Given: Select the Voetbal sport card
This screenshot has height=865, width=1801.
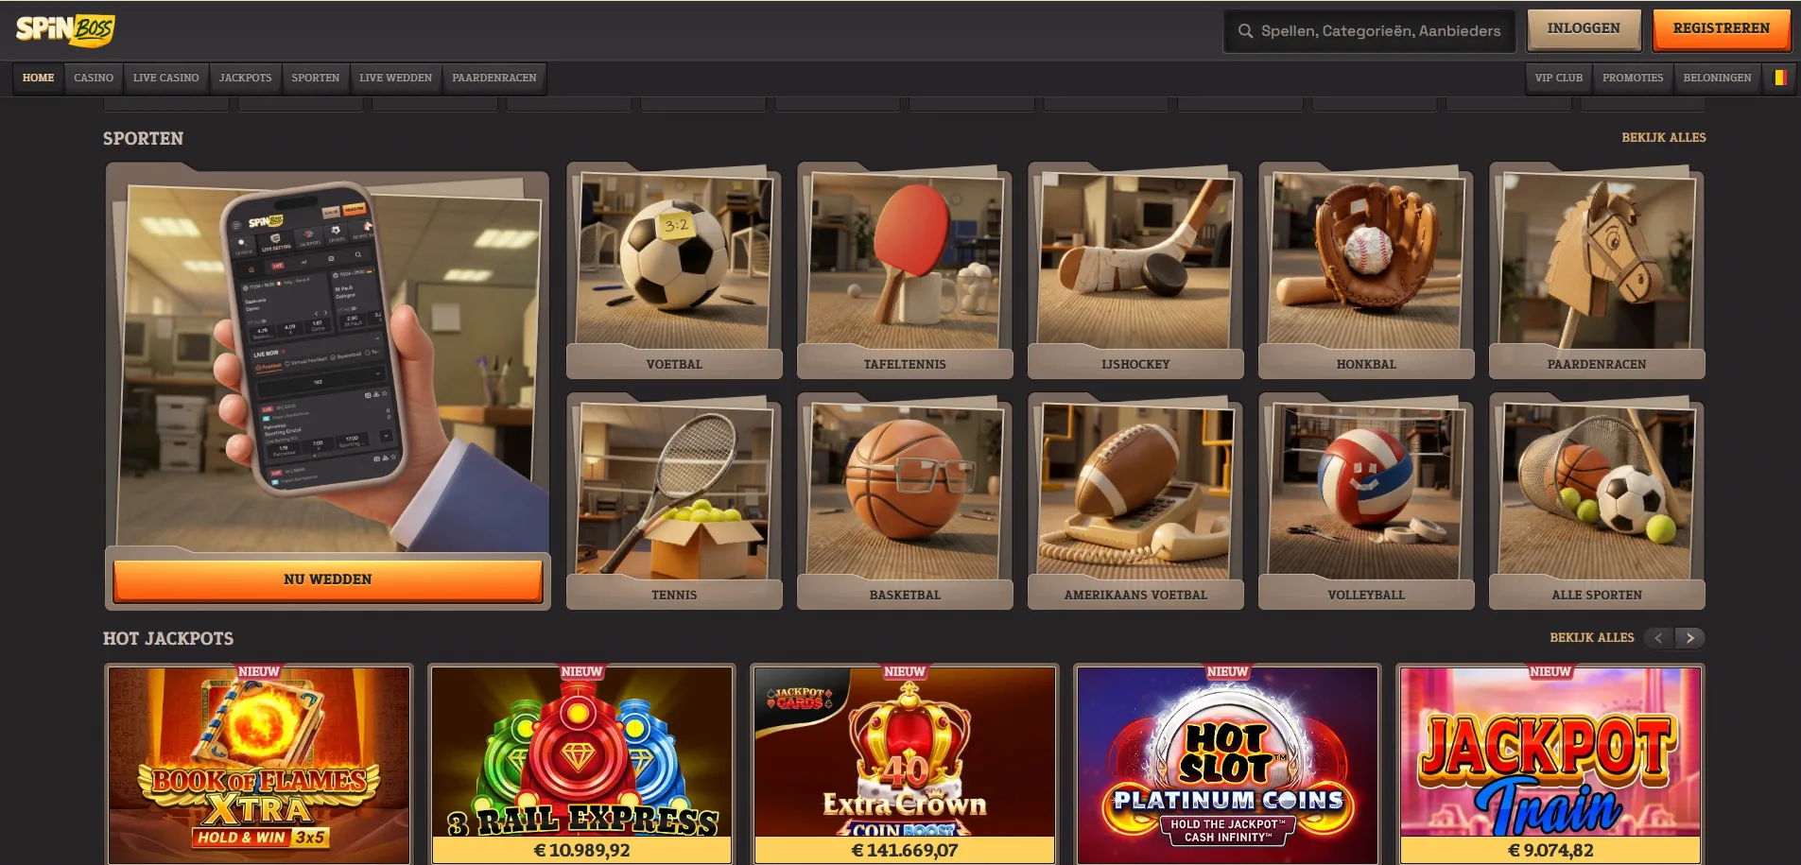Looking at the screenshot, I should [674, 270].
